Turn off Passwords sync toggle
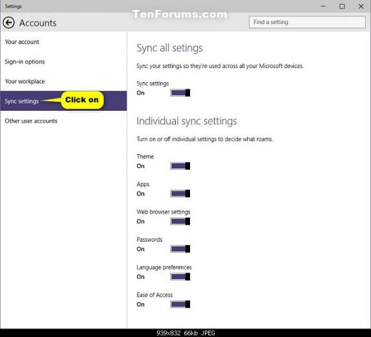The image size is (371, 337). point(180,249)
